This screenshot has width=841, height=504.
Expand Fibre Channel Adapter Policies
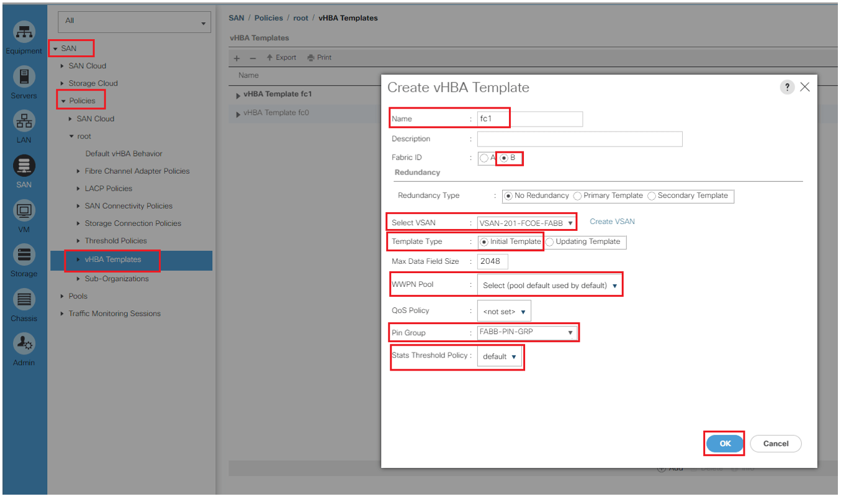[79, 171]
